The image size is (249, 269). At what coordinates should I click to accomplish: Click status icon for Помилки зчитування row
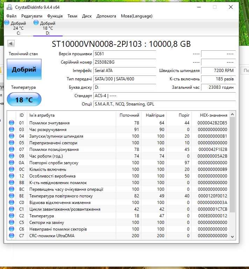(12, 123)
